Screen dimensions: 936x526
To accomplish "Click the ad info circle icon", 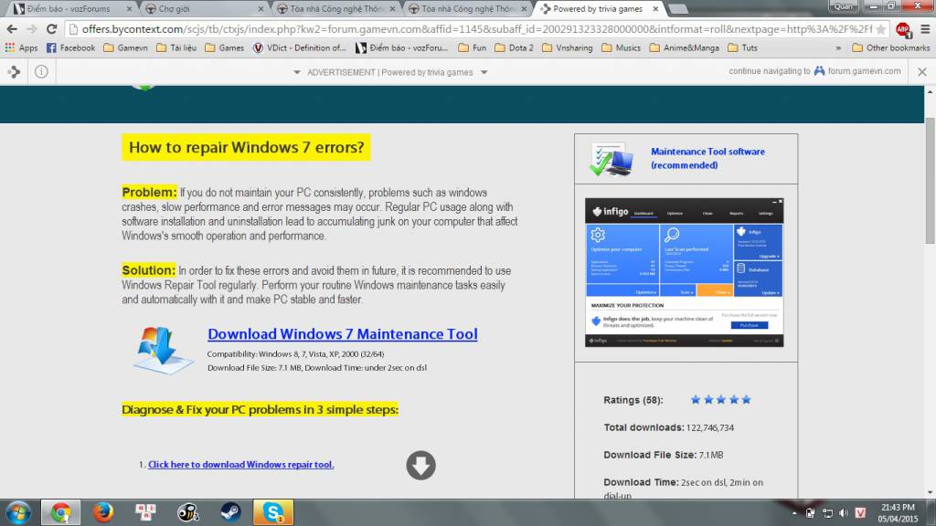I will tap(41, 71).
